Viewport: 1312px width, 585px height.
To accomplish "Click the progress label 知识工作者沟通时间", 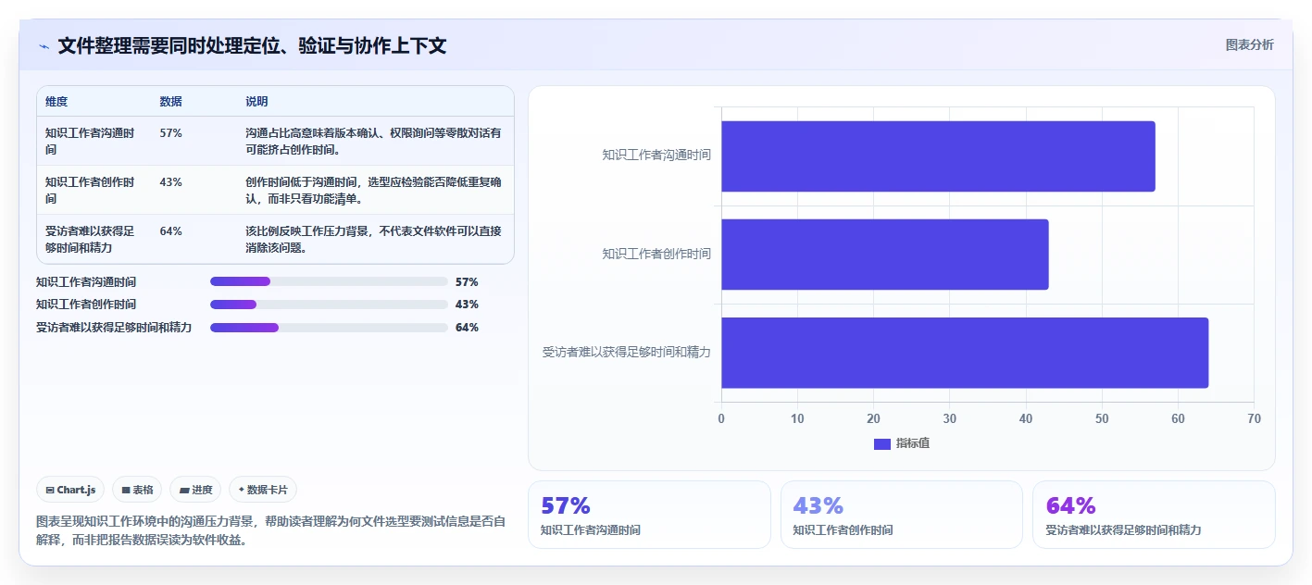I will point(86,281).
